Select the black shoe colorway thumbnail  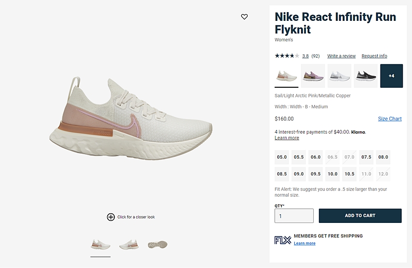click(x=366, y=76)
